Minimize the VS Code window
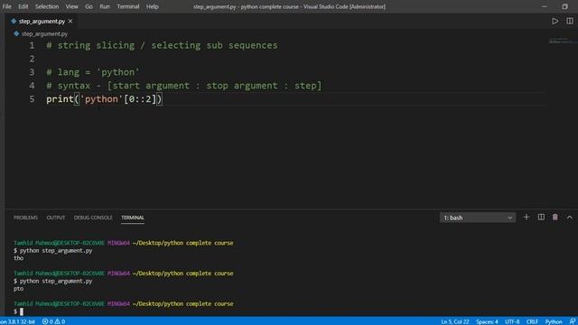 click(545, 6)
